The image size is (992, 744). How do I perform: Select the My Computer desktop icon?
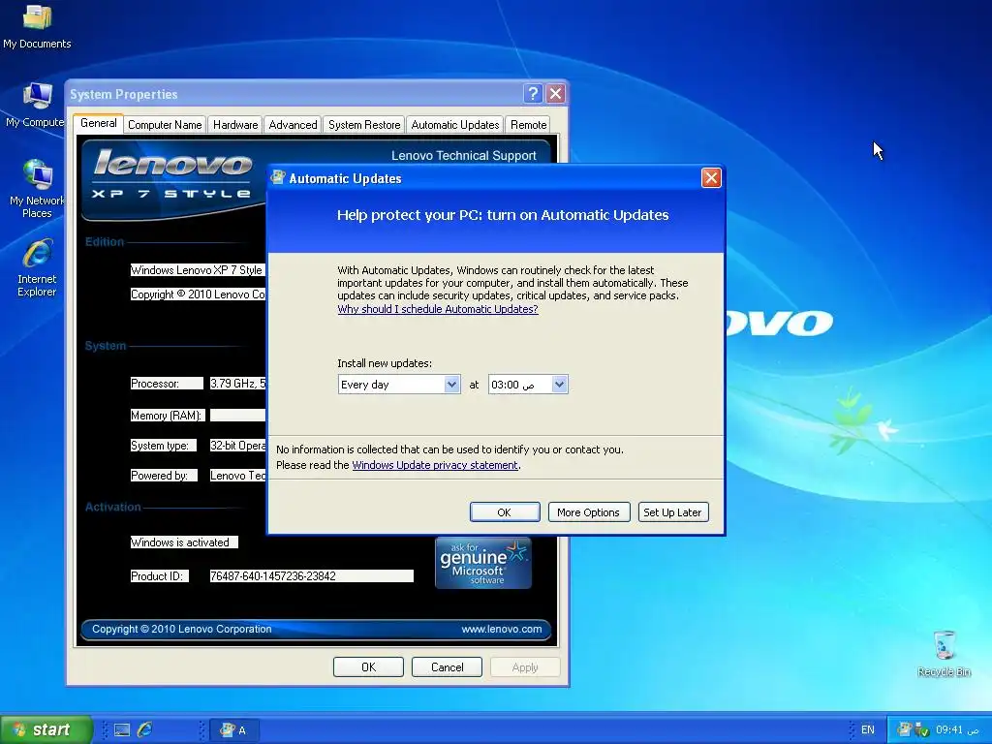click(x=37, y=105)
